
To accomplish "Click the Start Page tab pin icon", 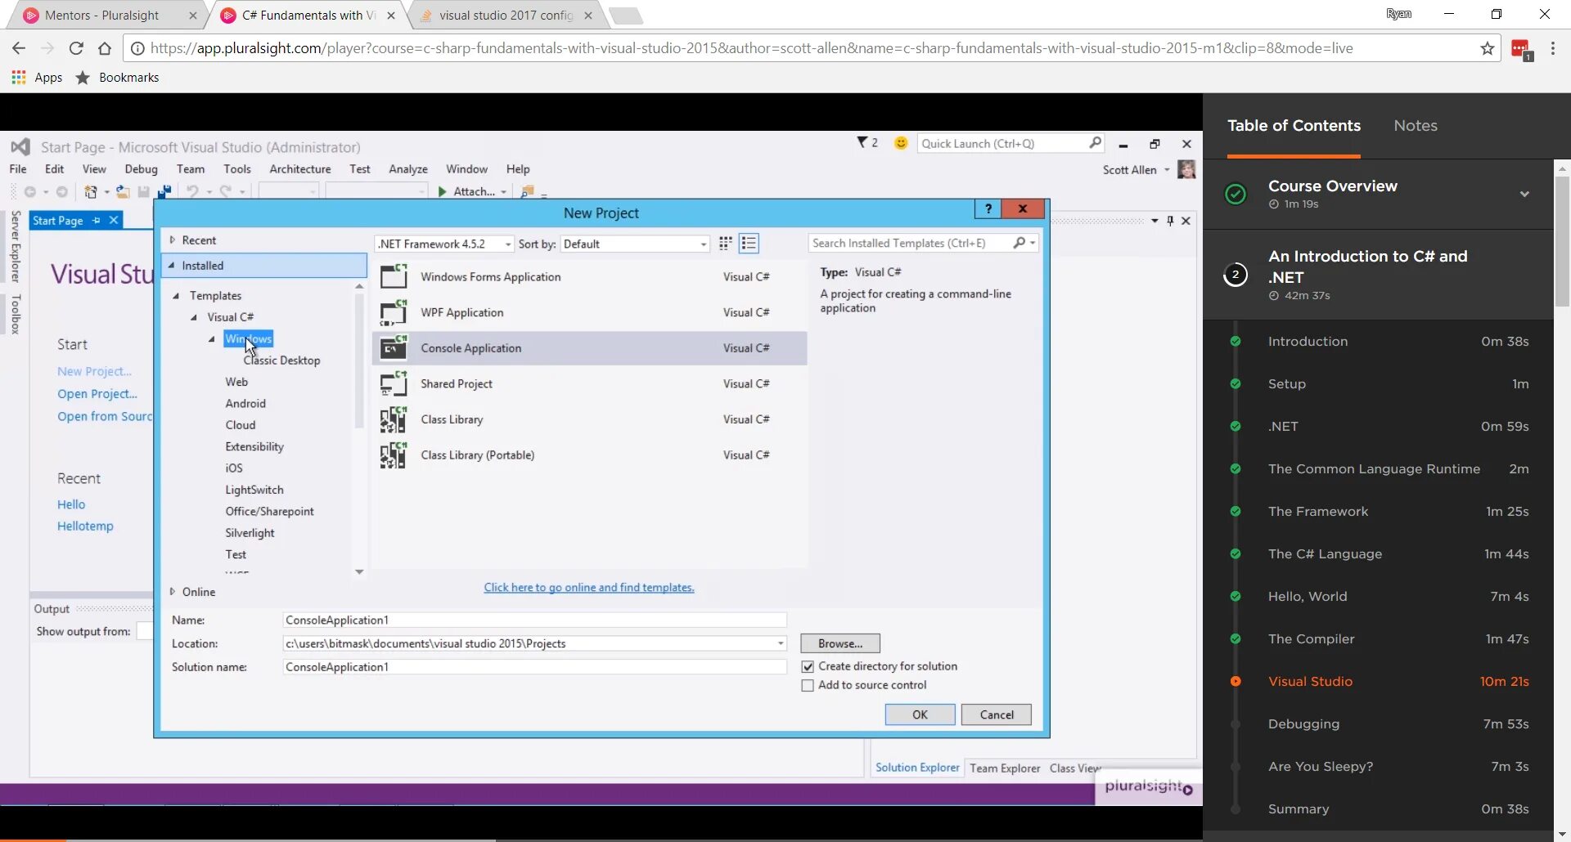I will point(96,221).
